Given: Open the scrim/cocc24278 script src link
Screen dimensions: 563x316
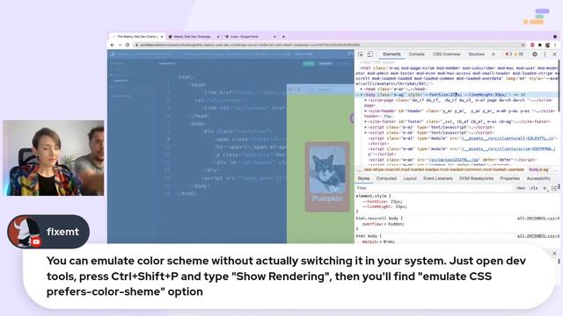Looking at the screenshot, I should coord(454,160).
